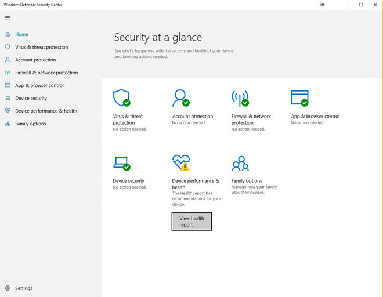Click "No action needed" under Device security

[130, 187]
